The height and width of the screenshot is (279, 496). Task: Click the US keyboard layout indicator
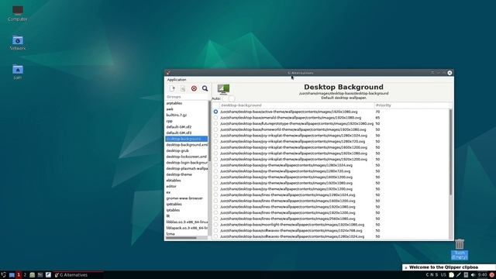tap(443, 275)
